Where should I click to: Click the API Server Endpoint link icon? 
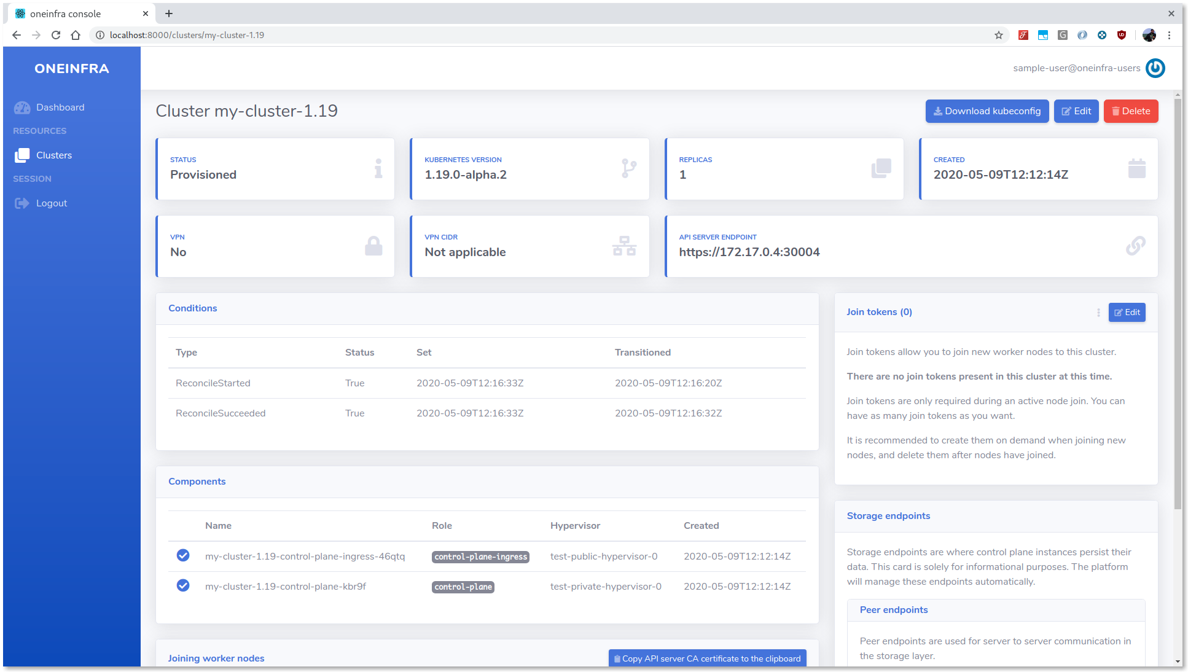tap(1136, 246)
